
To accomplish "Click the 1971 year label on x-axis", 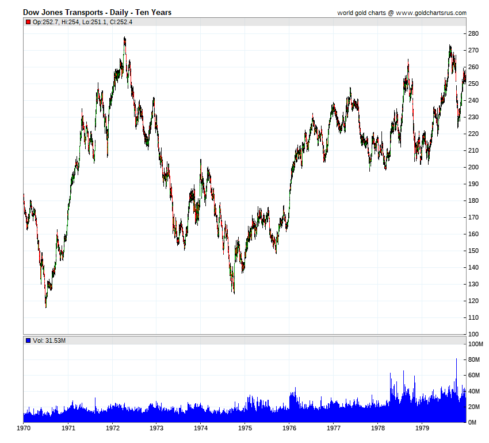I will (68, 428).
